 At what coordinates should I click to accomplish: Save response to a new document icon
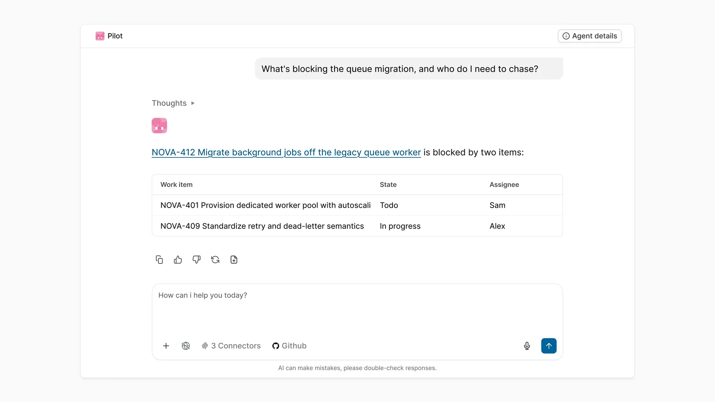click(234, 259)
